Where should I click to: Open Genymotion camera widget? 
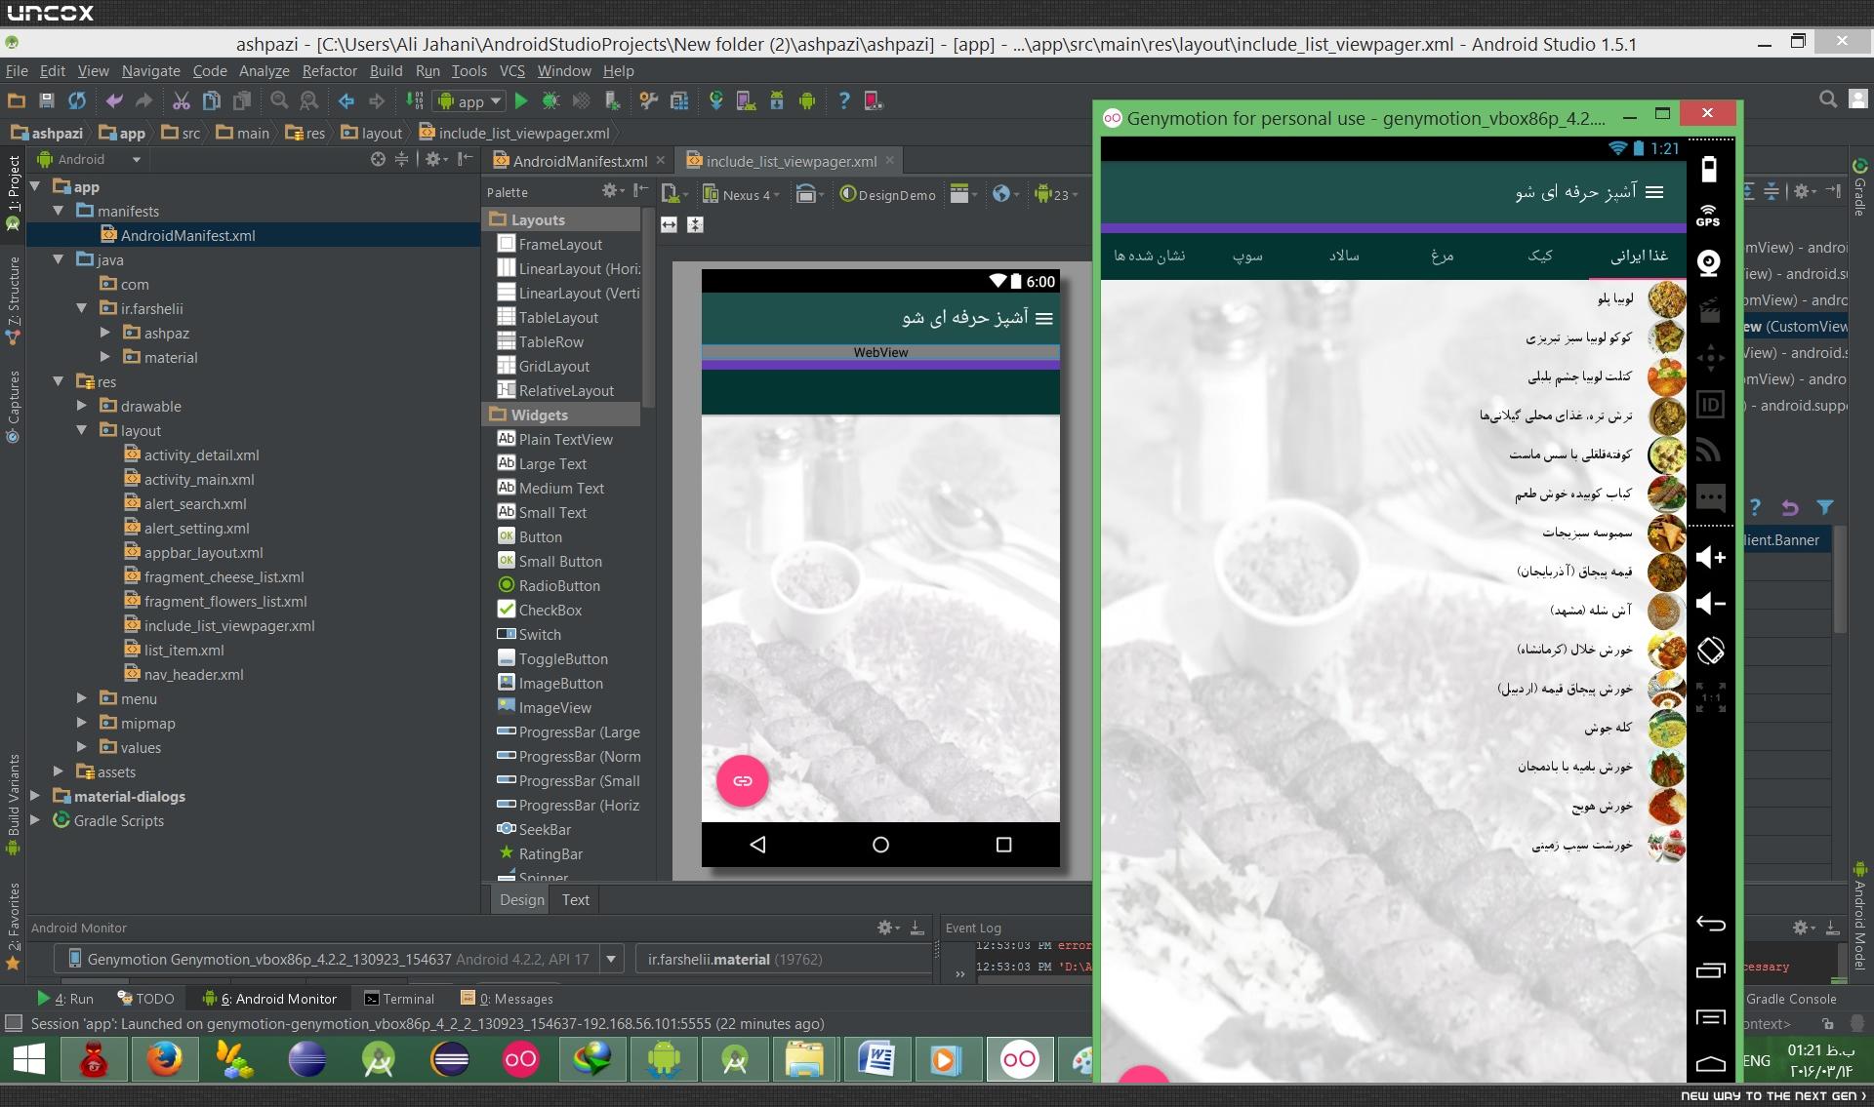(1709, 262)
